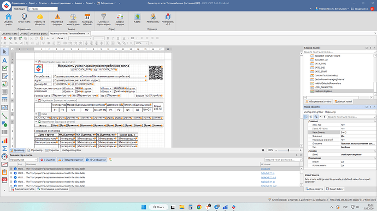The image size is (377, 211).
Task: Toggle Underline formatting in toolbar
Action: tap(118, 38)
